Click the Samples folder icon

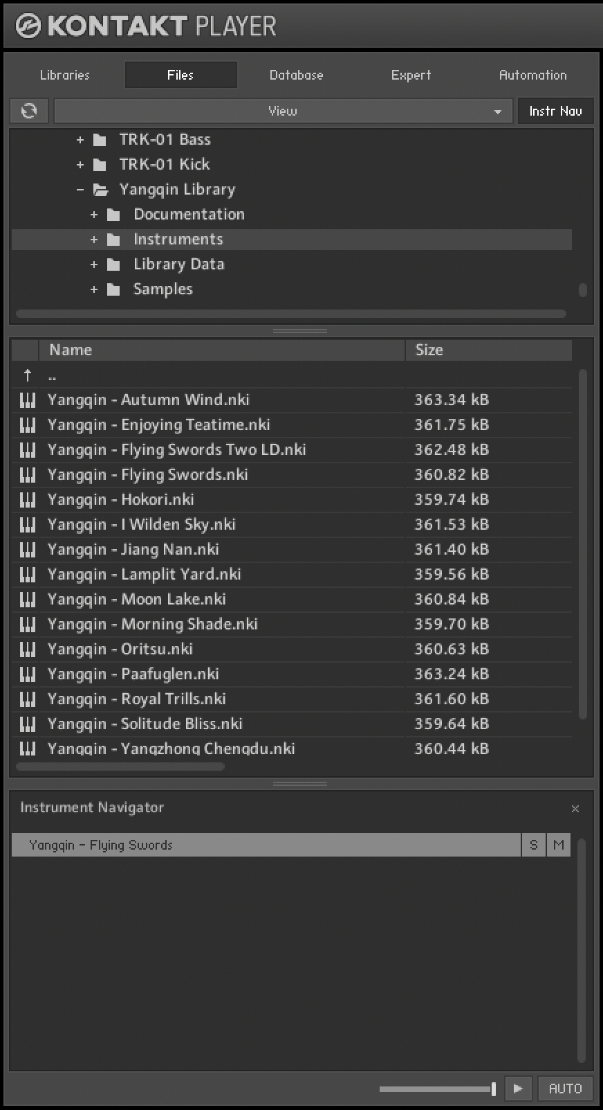[x=114, y=289]
